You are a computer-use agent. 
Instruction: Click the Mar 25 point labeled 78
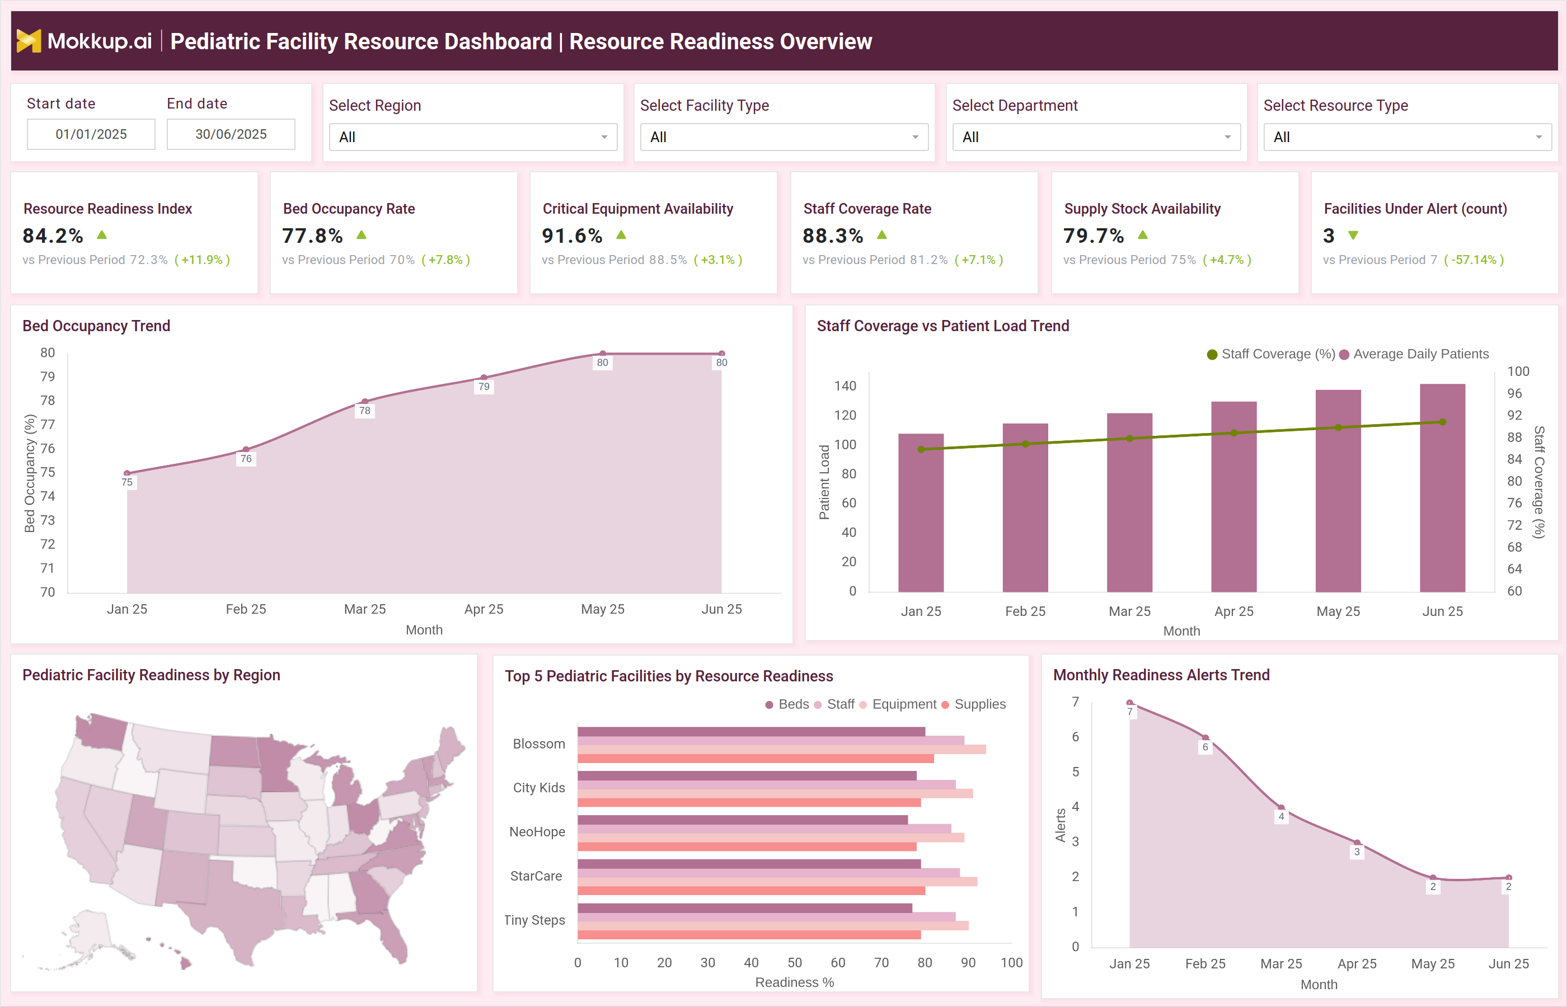[365, 402]
